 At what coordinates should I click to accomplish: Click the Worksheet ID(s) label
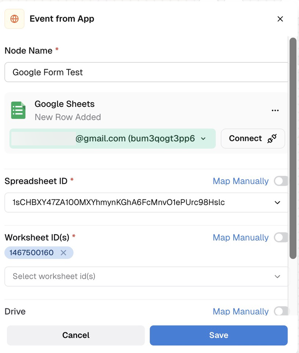[37, 238]
